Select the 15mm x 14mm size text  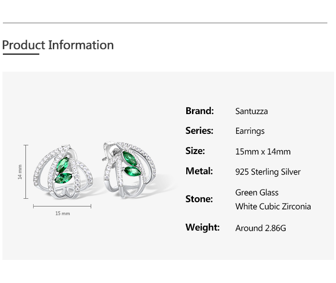coord(263,152)
